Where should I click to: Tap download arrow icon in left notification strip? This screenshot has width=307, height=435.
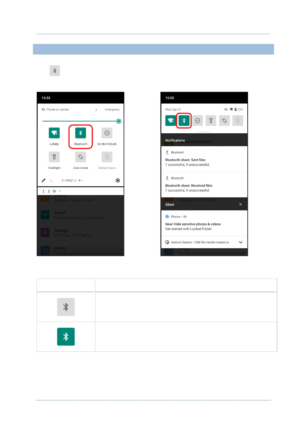pos(49,191)
